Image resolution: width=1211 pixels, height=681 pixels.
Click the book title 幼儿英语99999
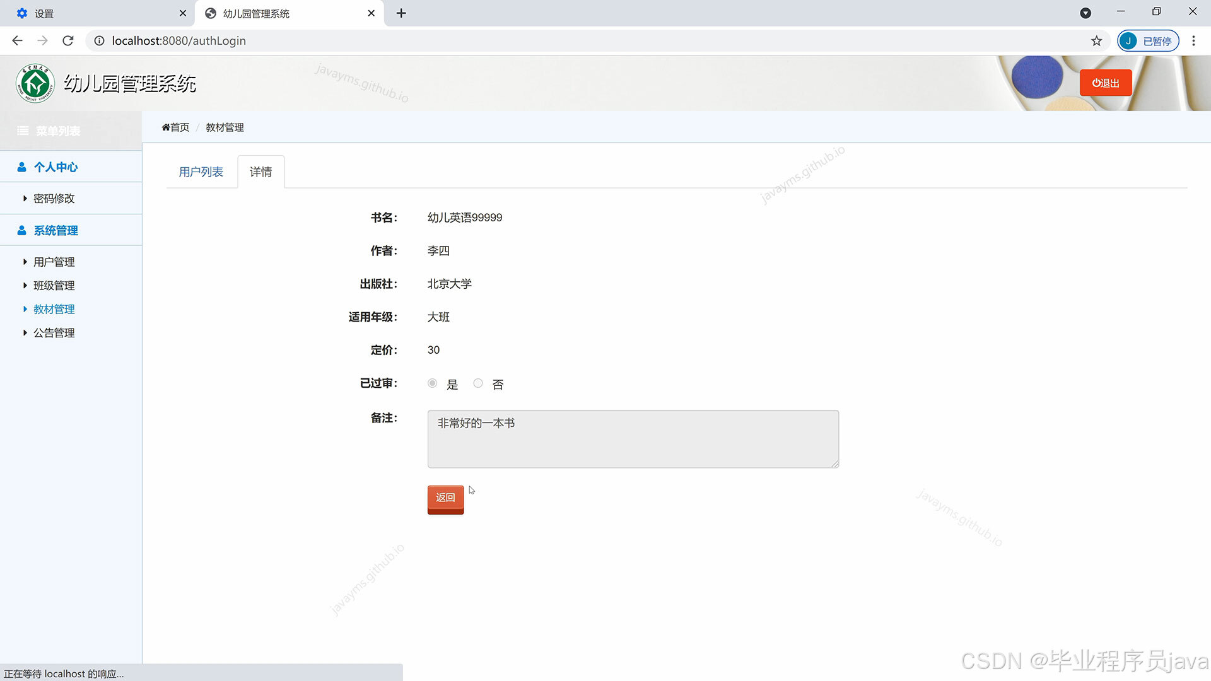click(465, 218)
